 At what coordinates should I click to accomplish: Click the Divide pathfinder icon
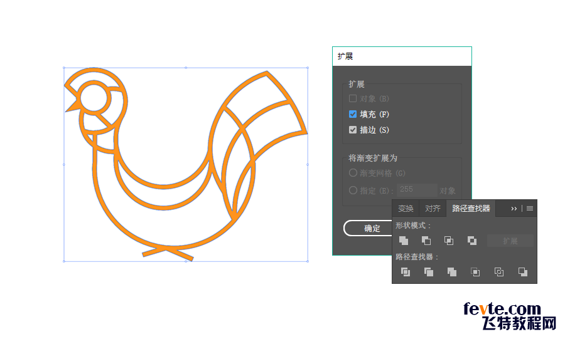click(406, 272)
